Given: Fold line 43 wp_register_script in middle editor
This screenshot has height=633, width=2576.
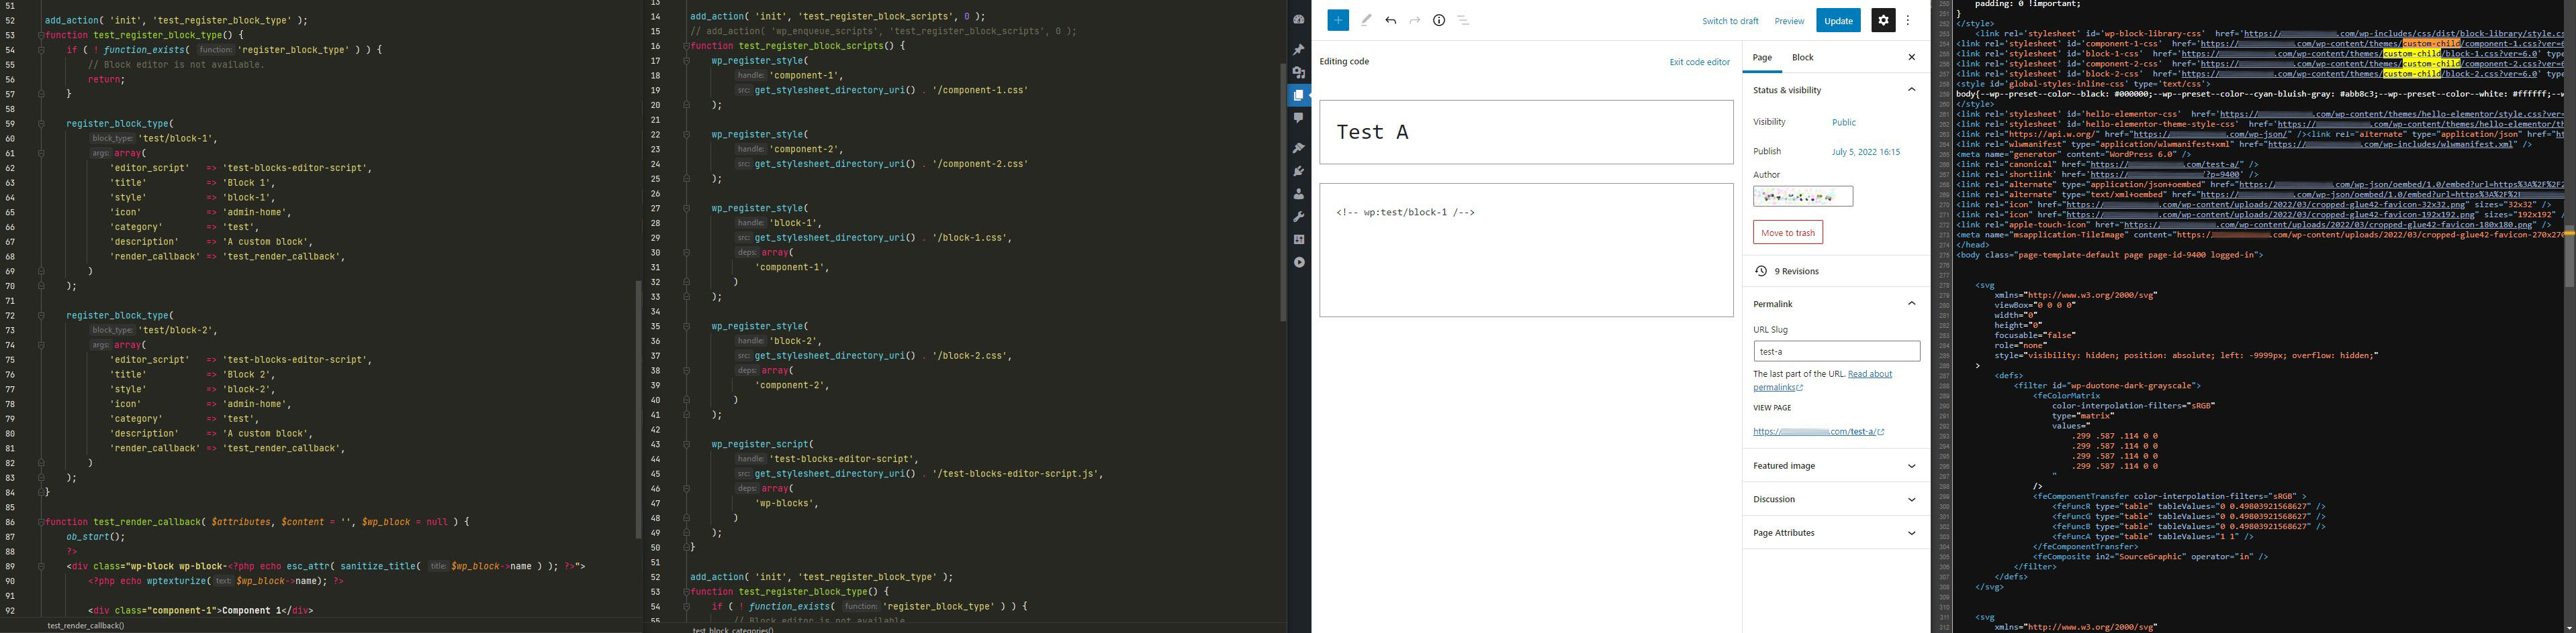Looking at the screenshot, I should (x=686, y=445).
